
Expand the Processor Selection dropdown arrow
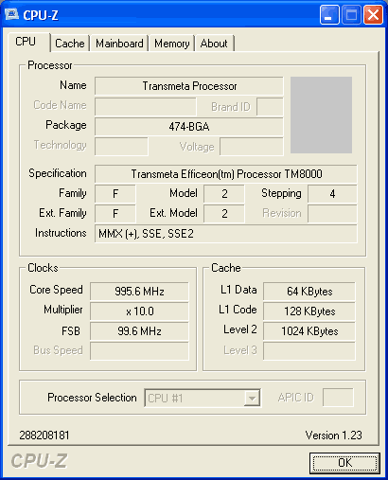pyautogui.click(x=252, y=398)
